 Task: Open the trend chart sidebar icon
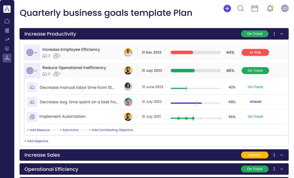click(x=7, y=39)
